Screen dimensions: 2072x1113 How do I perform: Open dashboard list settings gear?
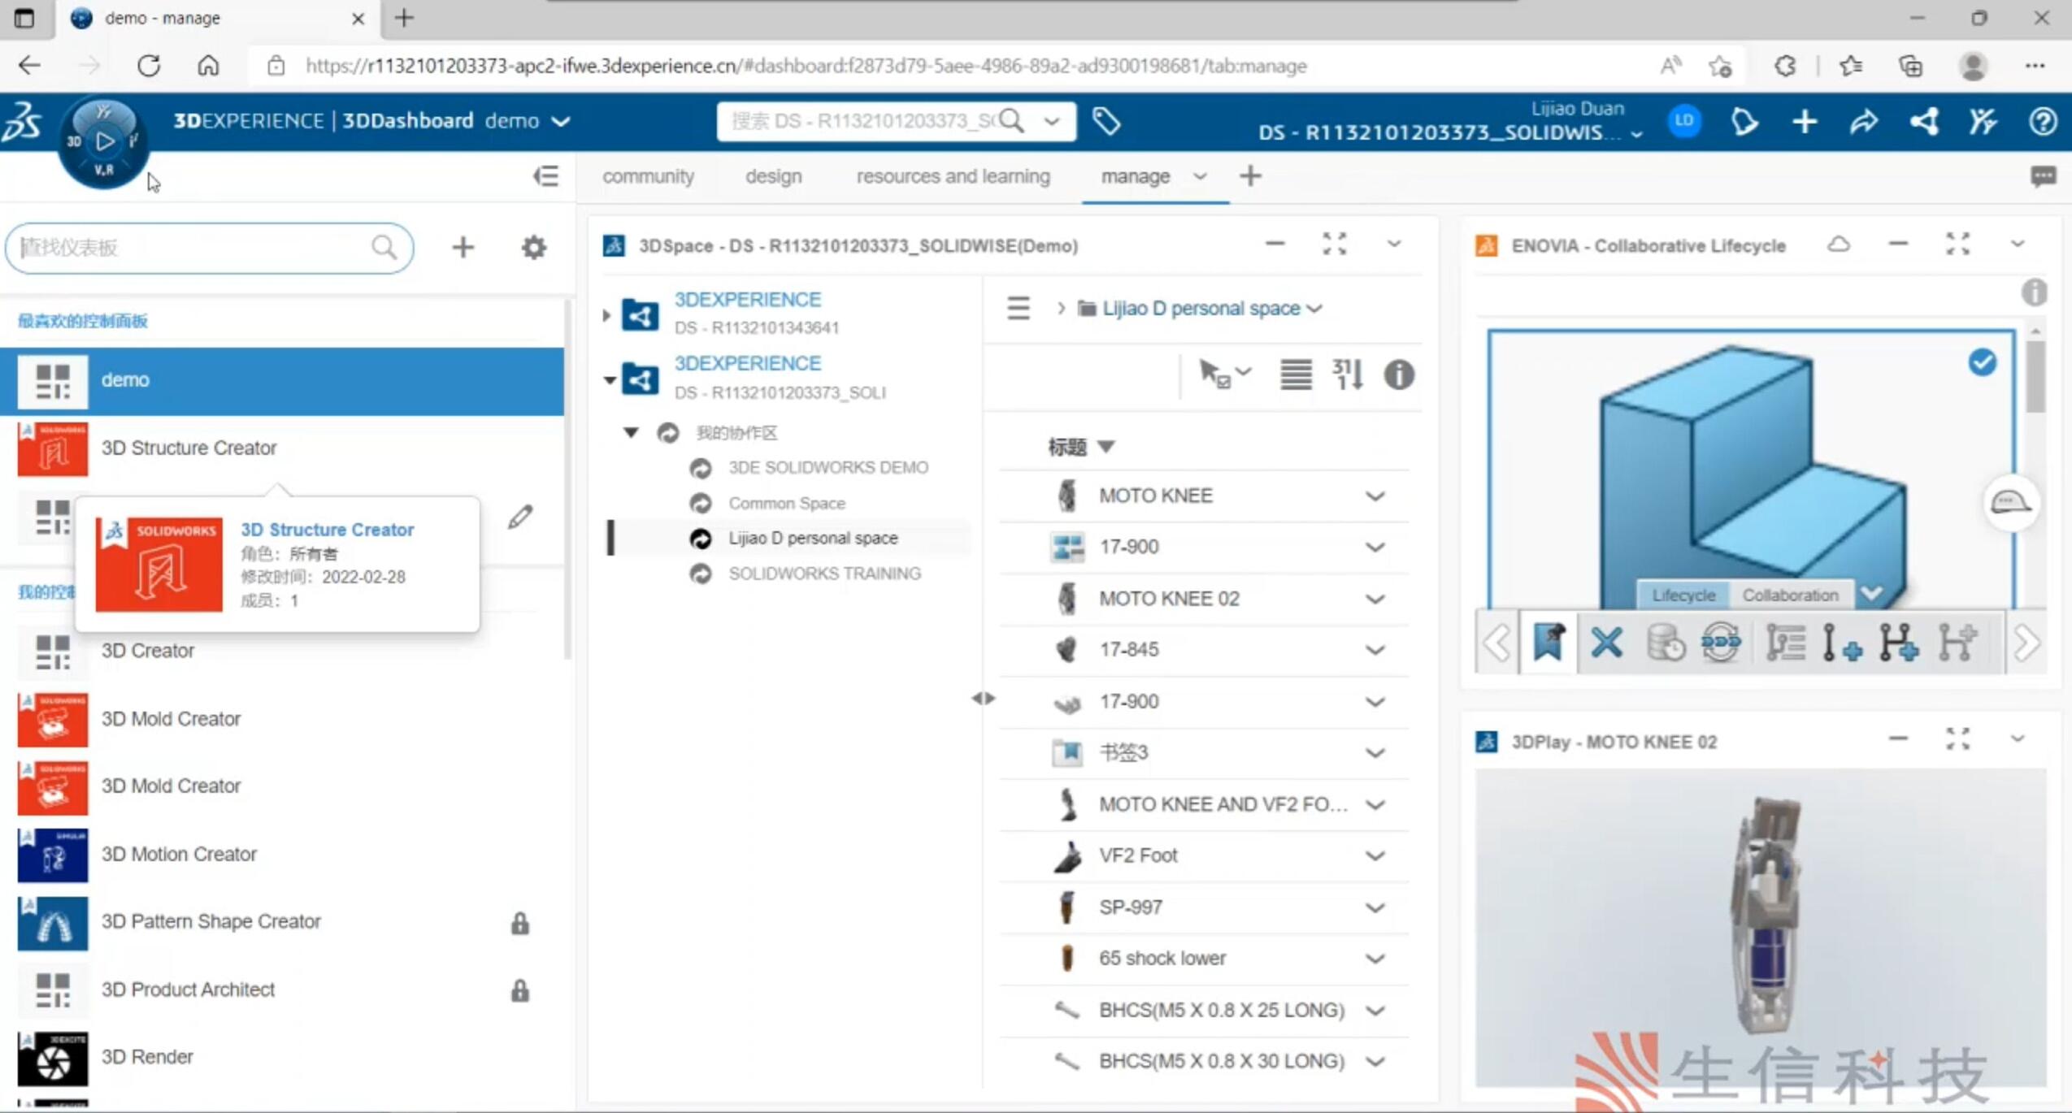point(533,247)
